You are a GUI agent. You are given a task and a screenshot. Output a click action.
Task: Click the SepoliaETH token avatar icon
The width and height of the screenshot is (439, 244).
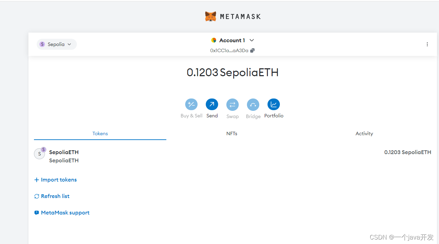(x=39, y=153)
